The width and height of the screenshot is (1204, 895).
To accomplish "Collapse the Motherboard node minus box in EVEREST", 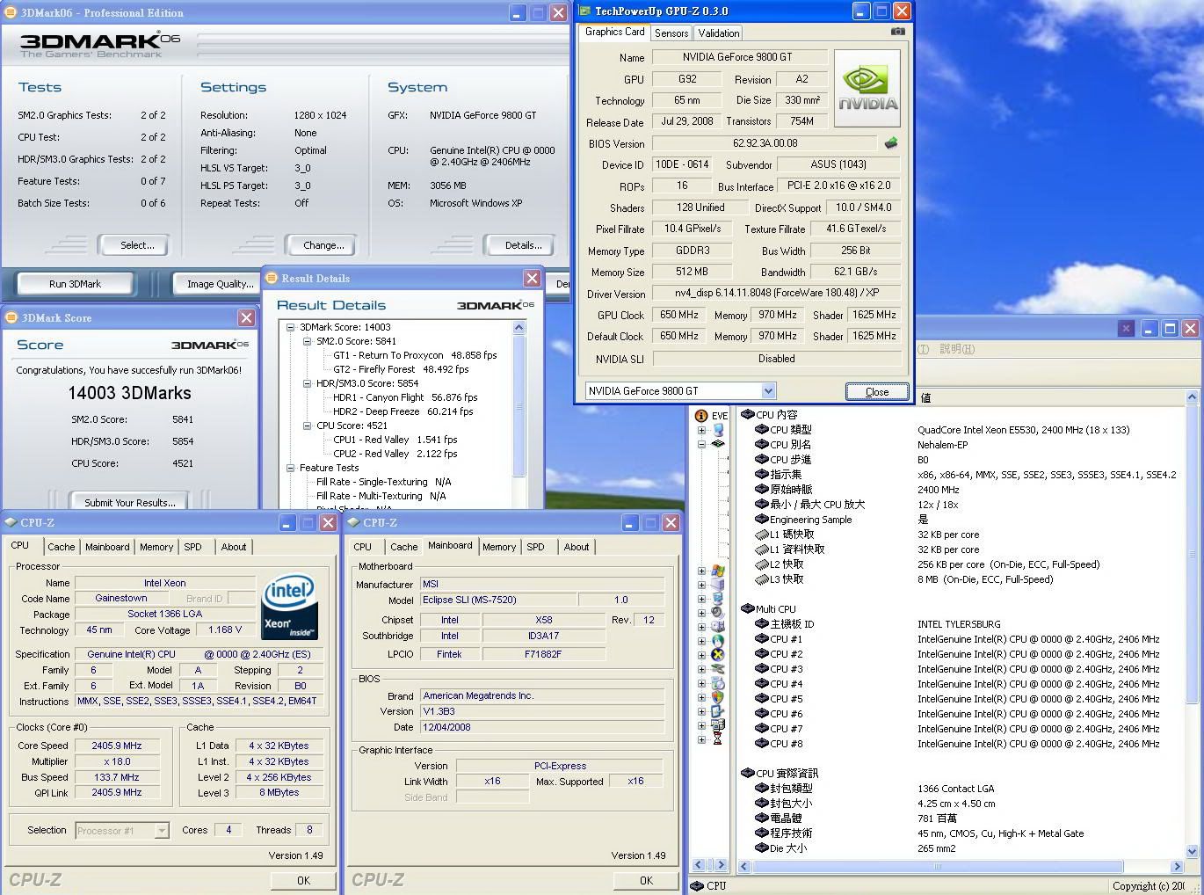I will 701,444.
